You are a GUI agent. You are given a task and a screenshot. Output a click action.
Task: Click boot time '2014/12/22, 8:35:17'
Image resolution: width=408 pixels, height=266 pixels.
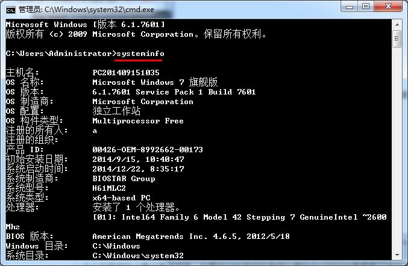pos(138,169)
